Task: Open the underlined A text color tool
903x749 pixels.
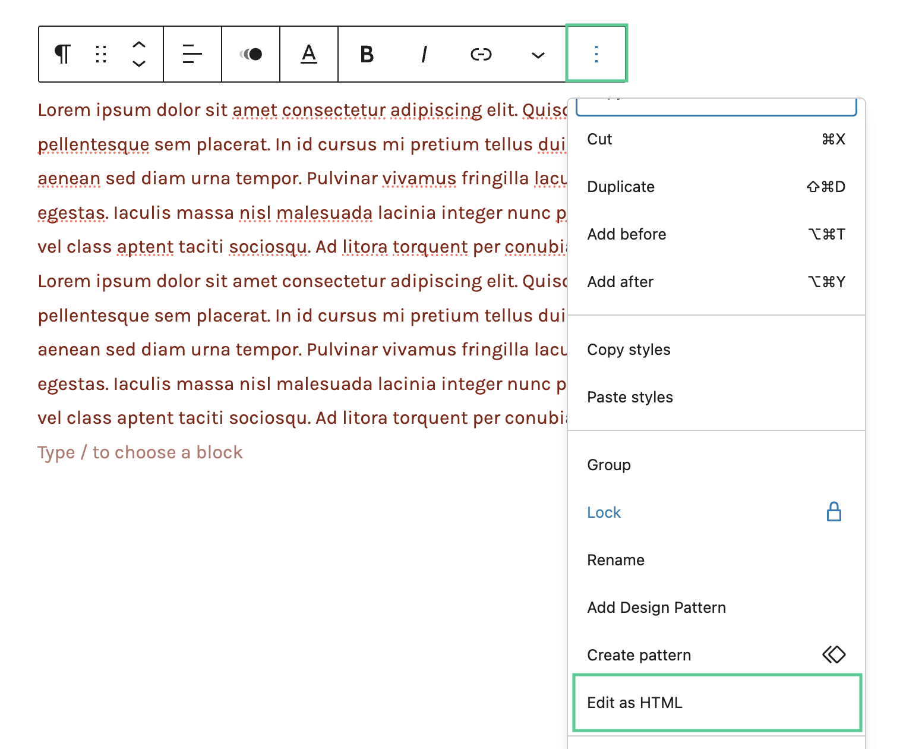Action: 309,54
